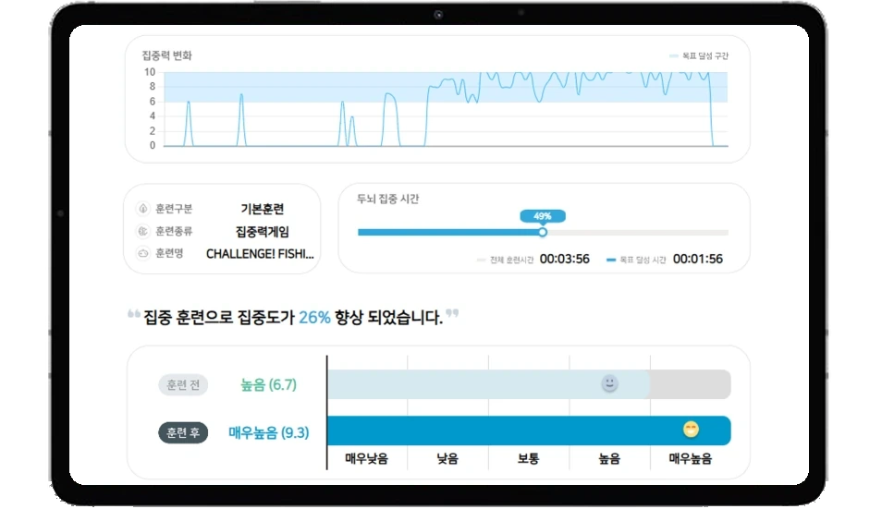
Task: Click the 훈련 전 badge
Action: tap(183, 385)
